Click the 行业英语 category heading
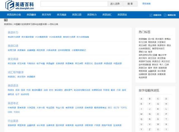179x132 pixels. click(13, 121)
